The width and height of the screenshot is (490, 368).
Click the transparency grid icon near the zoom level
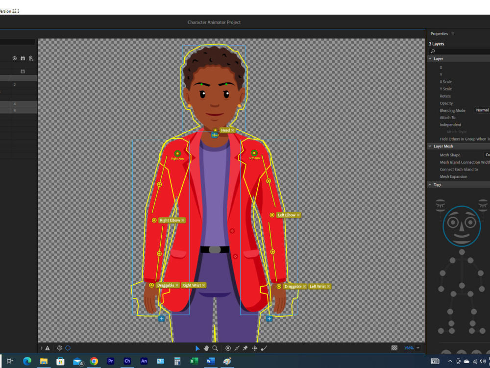point(394,348)
